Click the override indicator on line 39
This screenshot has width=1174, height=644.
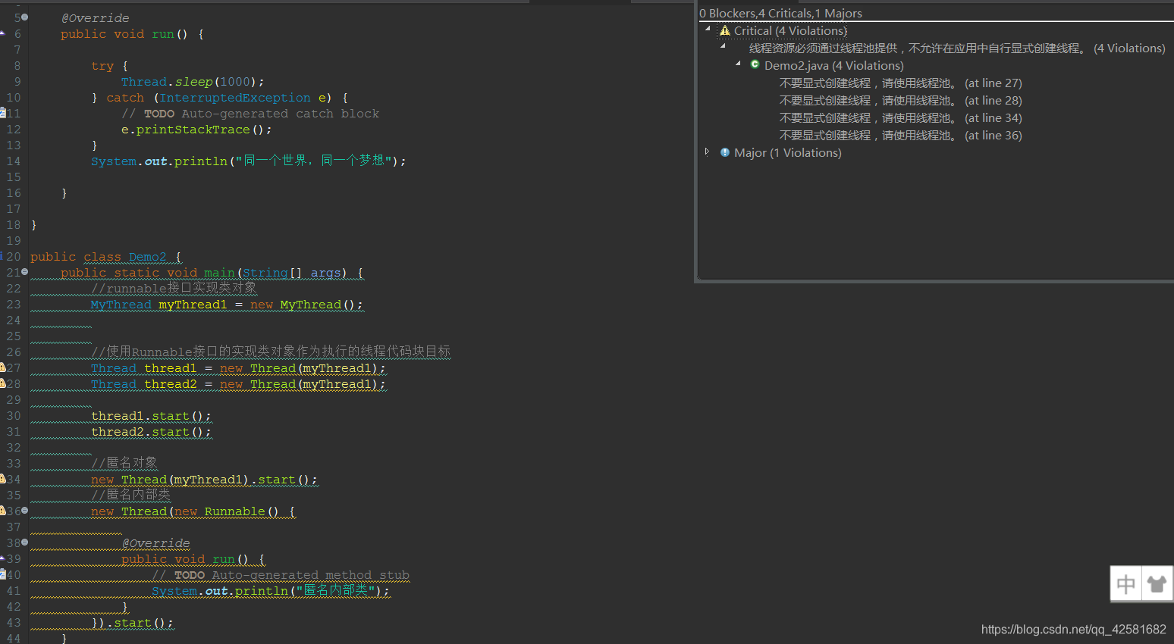2,558
